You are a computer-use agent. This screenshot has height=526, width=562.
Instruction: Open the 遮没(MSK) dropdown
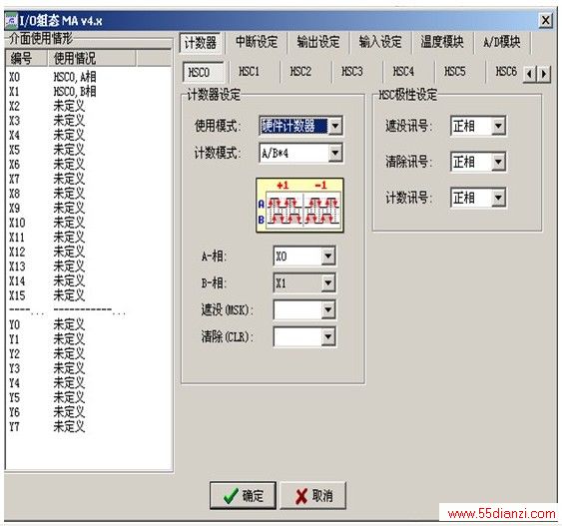click(x=328, y=310)
